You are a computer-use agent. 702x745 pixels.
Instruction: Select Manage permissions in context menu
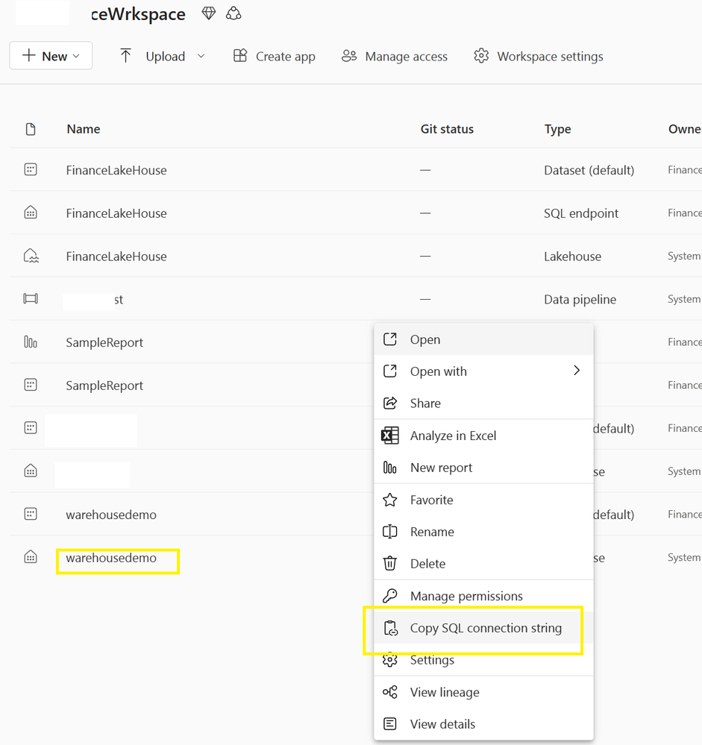pos(466,596)
